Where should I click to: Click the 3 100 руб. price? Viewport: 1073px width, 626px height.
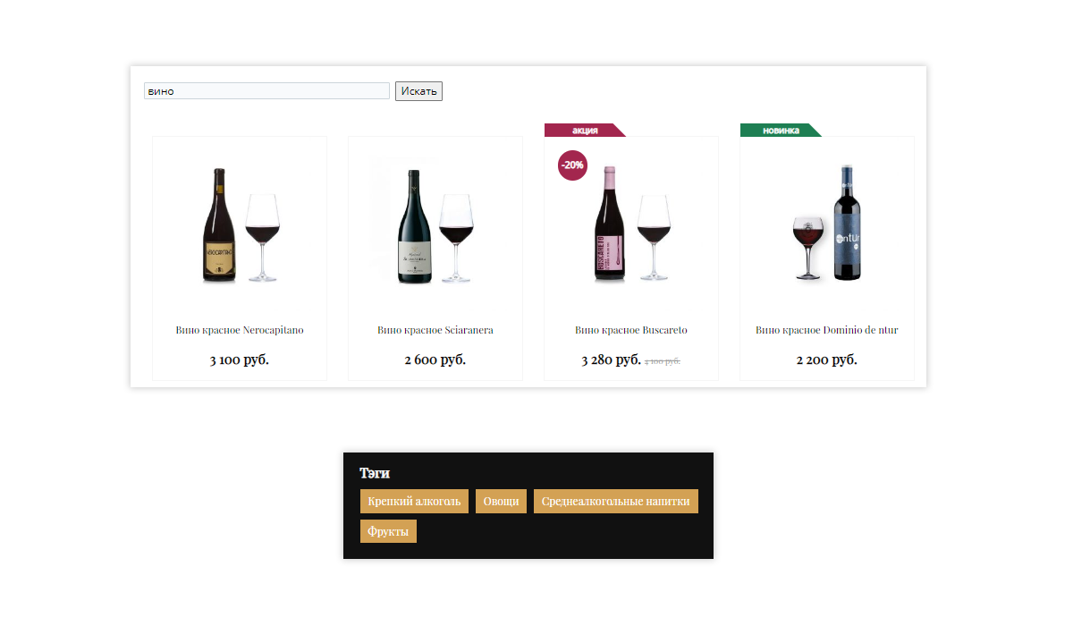pos(240,360)
